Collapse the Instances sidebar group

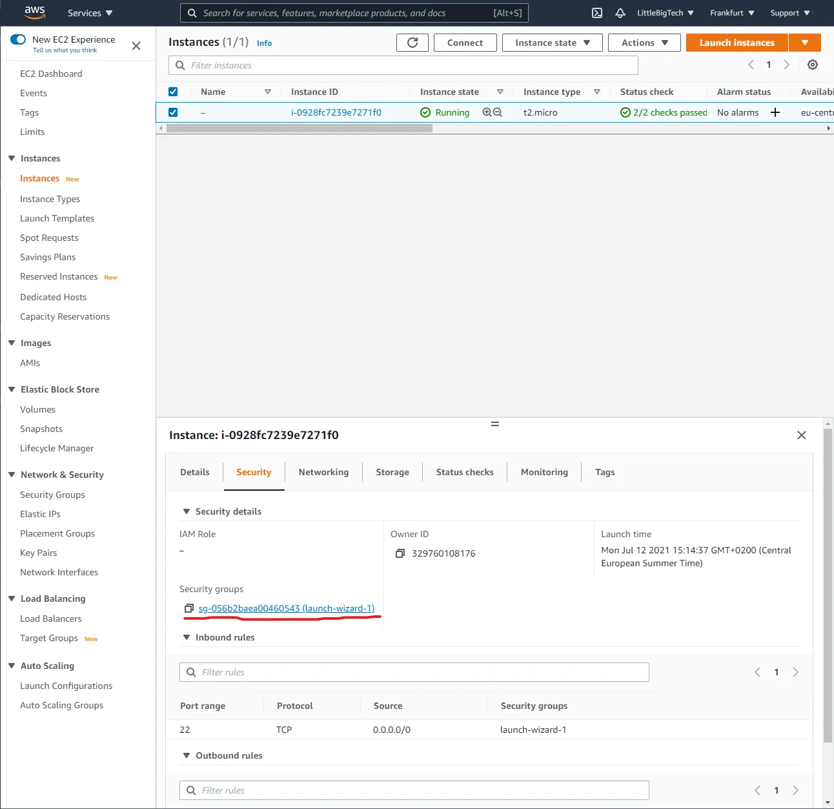click(12, 158)
